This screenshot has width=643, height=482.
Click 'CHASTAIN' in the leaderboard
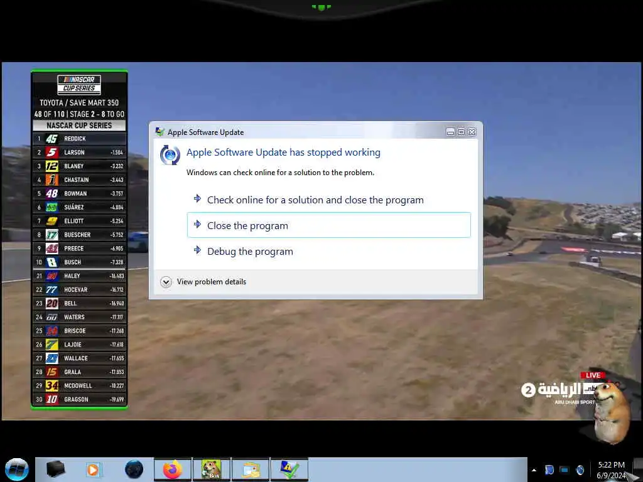(76, 180)
